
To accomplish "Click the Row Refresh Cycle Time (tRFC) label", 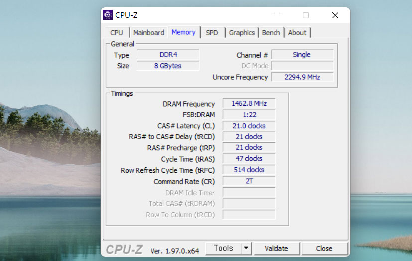I will [x=167, y=171].
